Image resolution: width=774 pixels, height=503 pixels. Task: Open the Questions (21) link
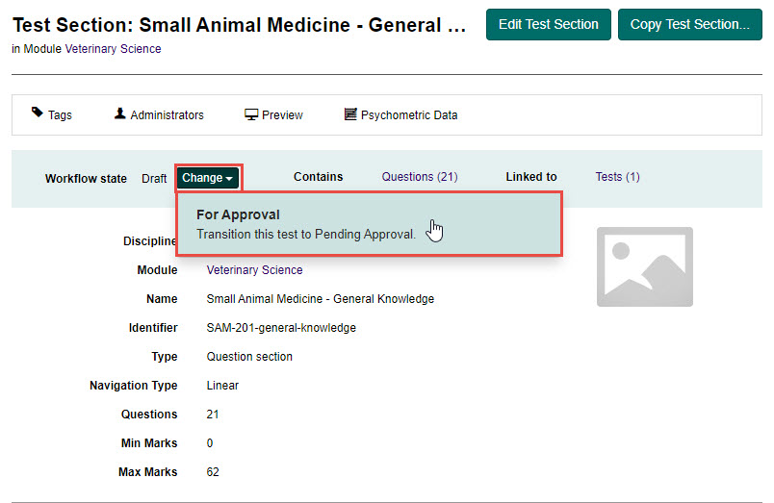[419, 177]
